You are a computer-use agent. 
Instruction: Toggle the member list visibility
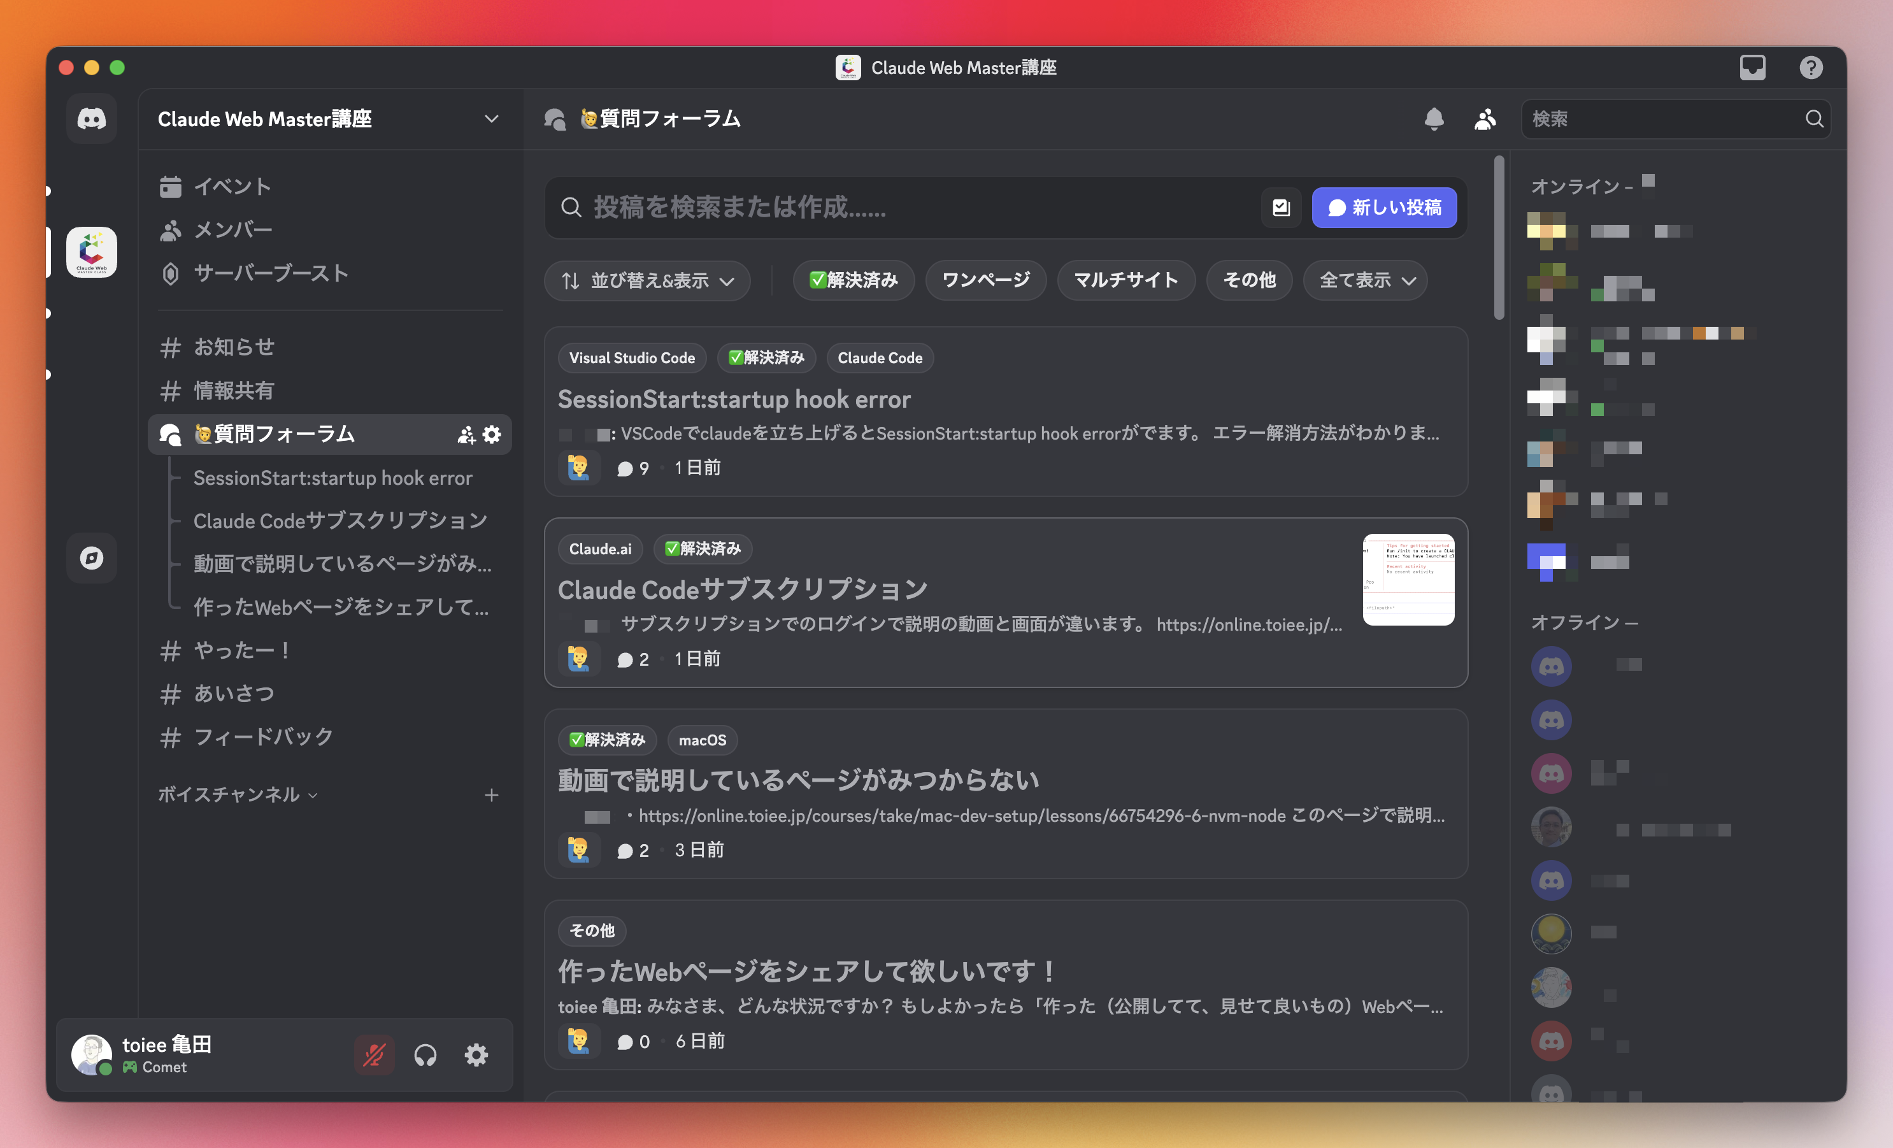1484,119
